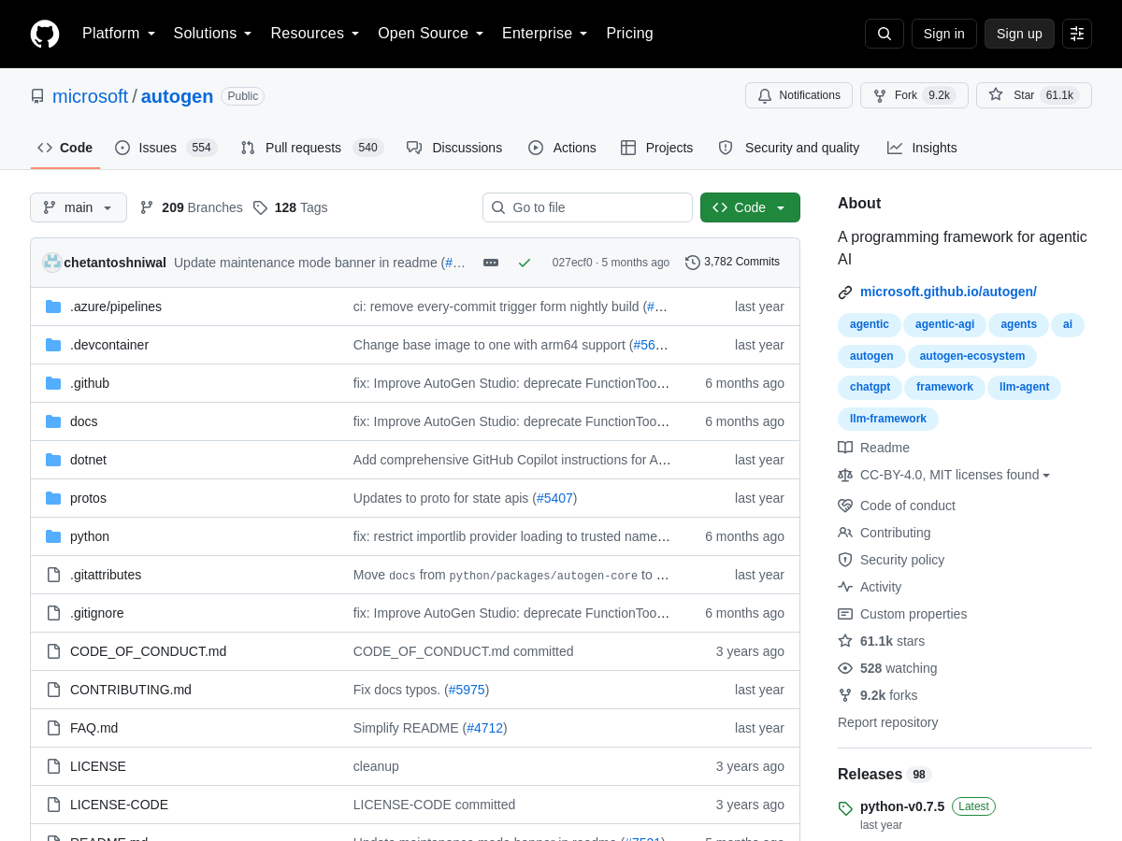This screenshot has height=841, width=1122.
Task: Click the agentic-agi topic tag
Action: pos(944,325)
